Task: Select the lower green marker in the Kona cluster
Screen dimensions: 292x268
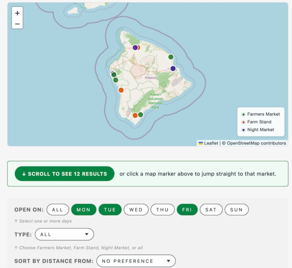Action: [x=116, y=80]
